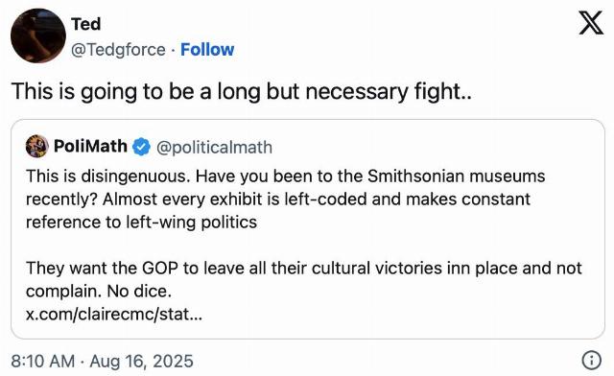Screen dimensions: 614x376
Task: Click the Ted display name
Action: 85,24
